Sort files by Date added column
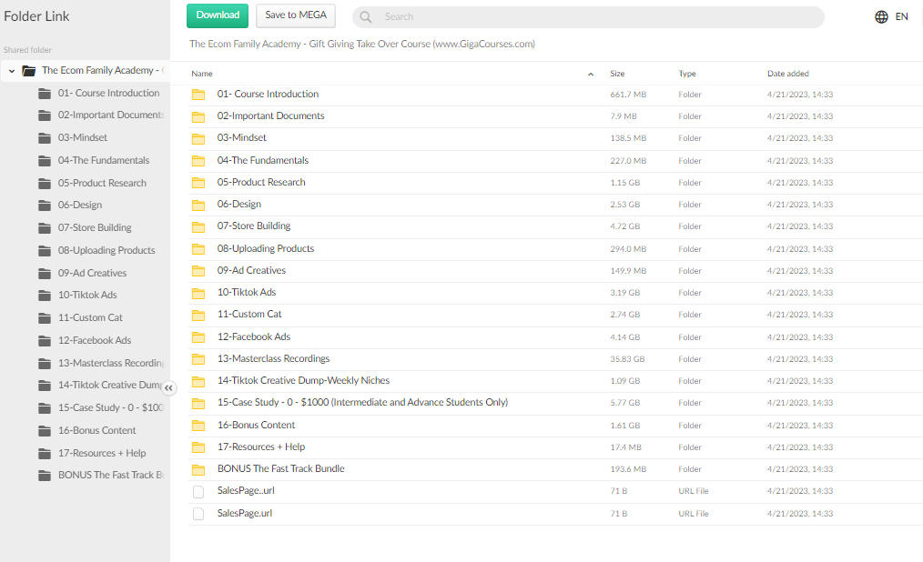923x562 pixels. (787, 74)
